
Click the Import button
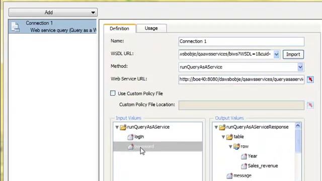coord(293,54)
